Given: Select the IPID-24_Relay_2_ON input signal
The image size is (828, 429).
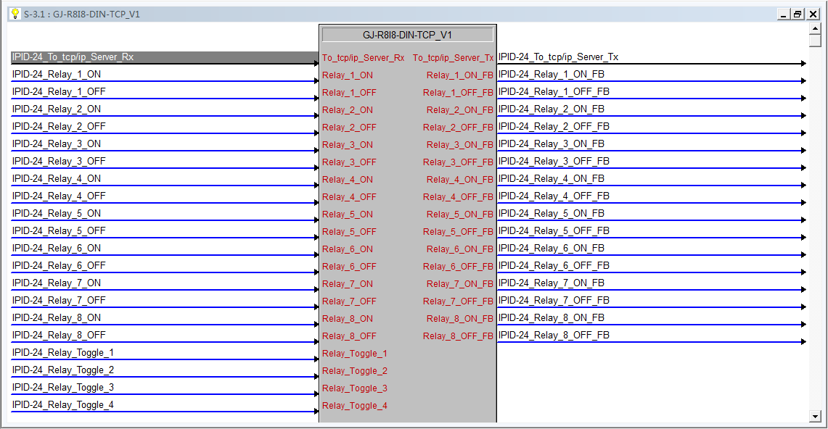Looking at the screenshot, I should 164,109.
